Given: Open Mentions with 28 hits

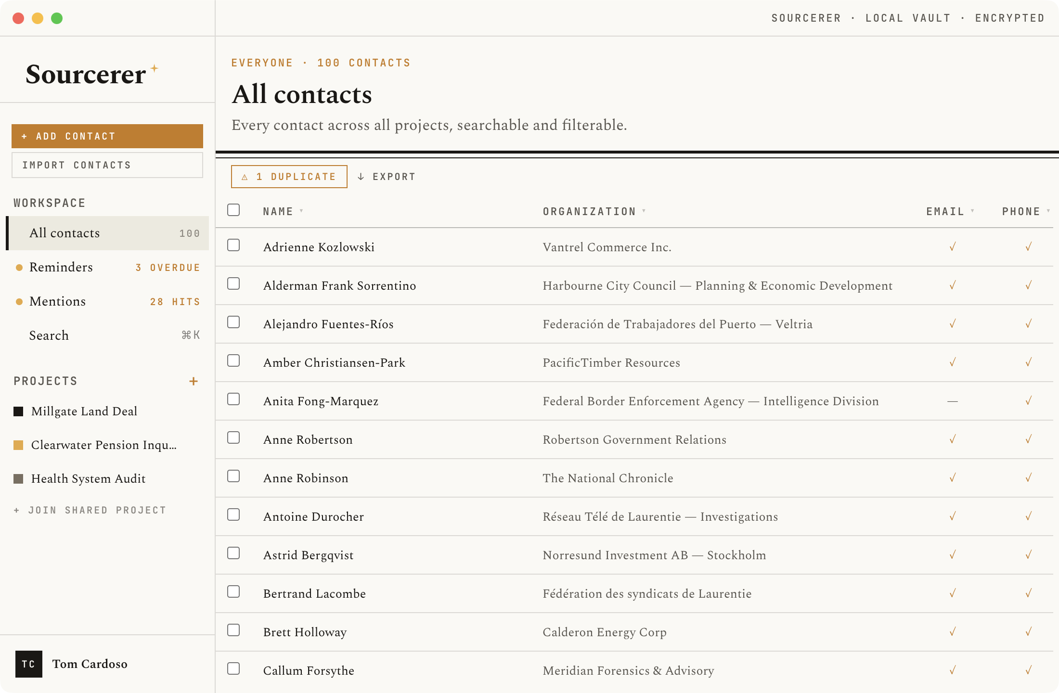Looking at the screenshot, I should 108,302.
